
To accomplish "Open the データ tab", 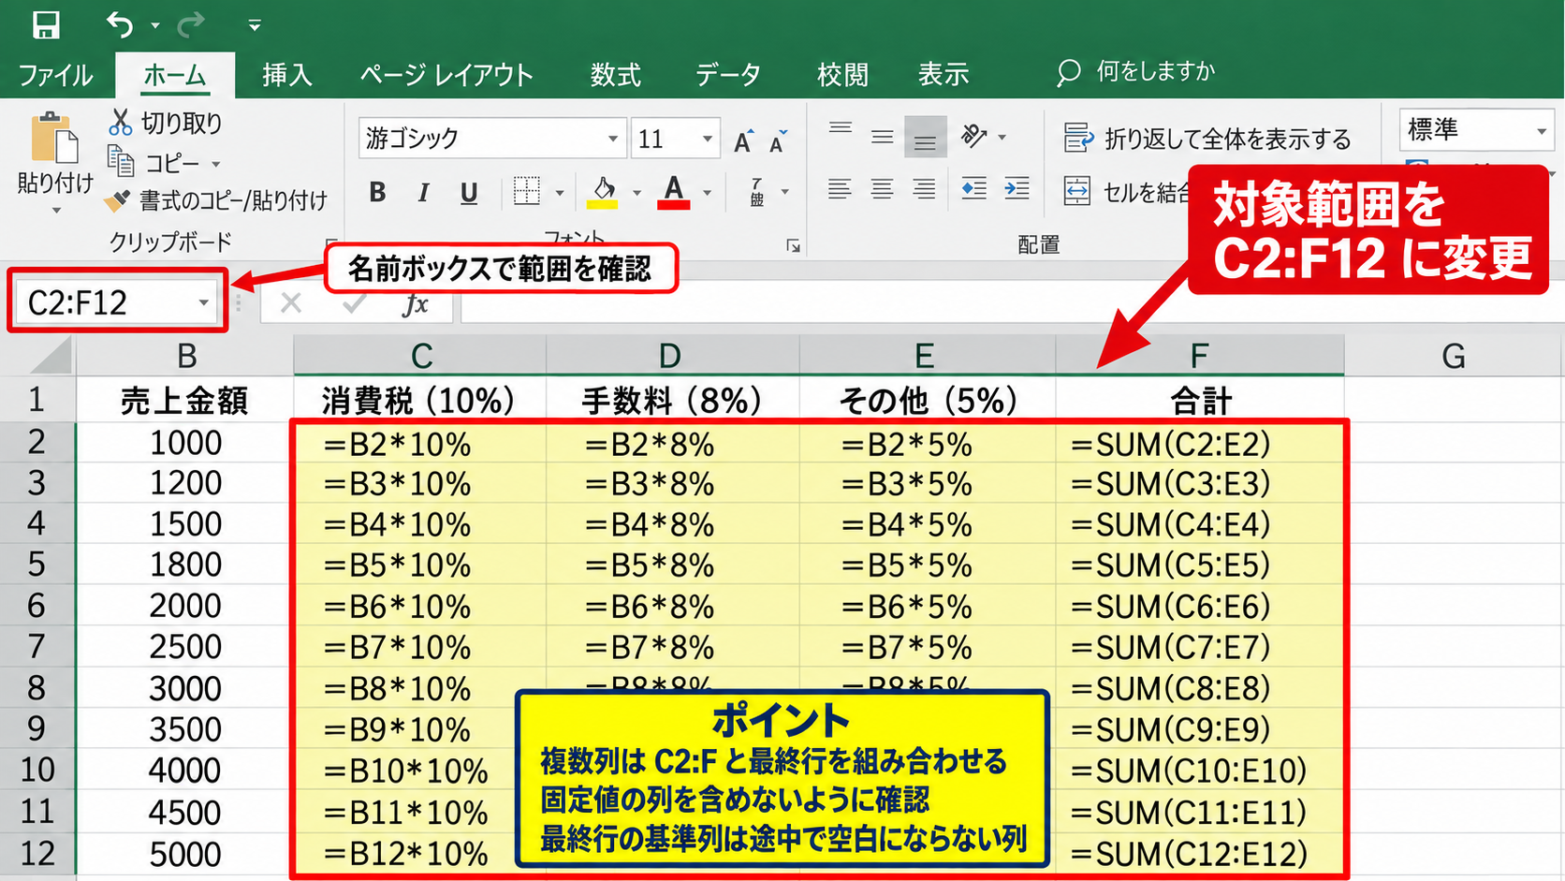I will coord(727,75).
